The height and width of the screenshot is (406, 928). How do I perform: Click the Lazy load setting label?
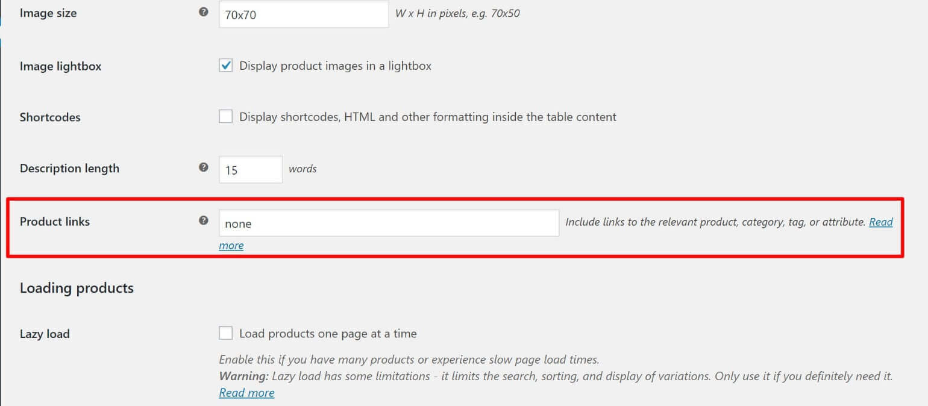[x=45, y=333]
